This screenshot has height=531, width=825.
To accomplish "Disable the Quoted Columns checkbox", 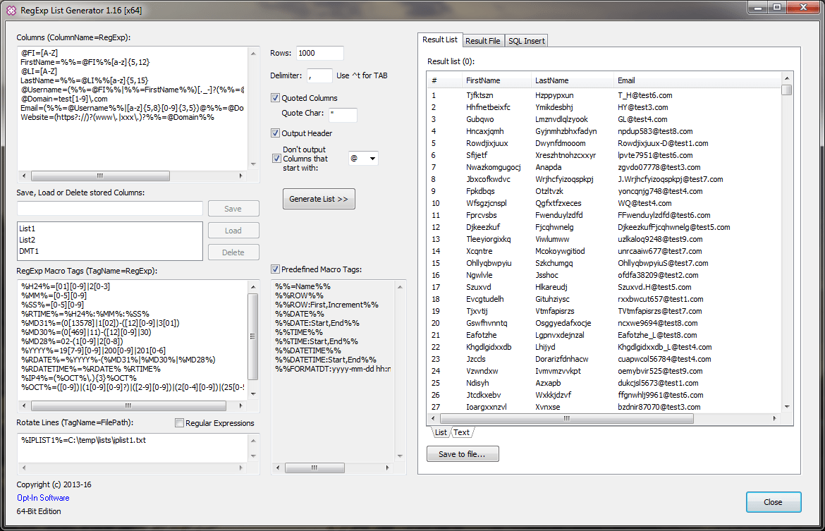I will pyautogui.click(x=274, y=97).
